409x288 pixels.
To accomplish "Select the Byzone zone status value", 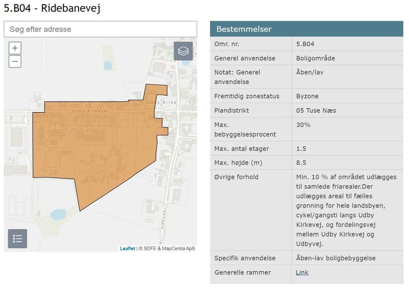I will 307,96.
